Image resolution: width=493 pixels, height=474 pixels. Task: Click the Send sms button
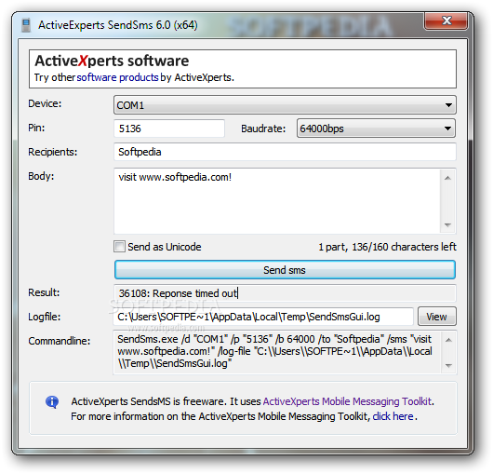click(285, 270)
